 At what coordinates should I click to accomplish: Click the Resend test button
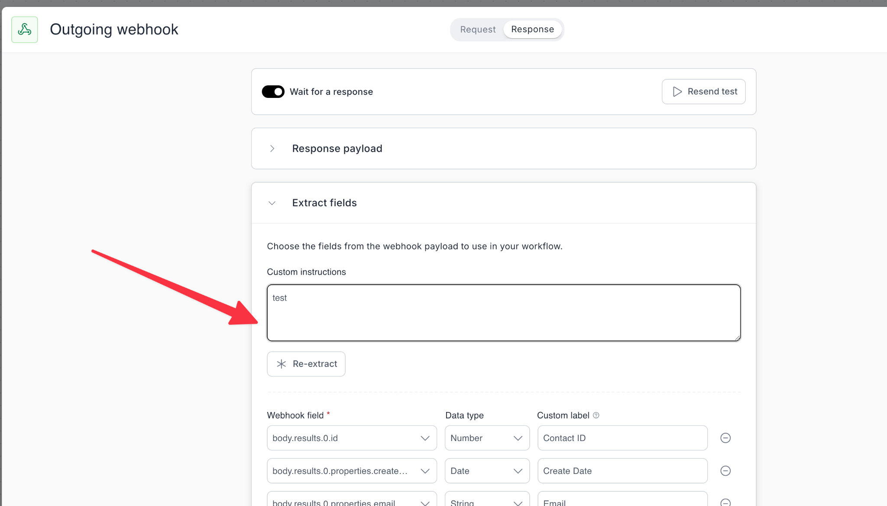[x=704, y=91]
